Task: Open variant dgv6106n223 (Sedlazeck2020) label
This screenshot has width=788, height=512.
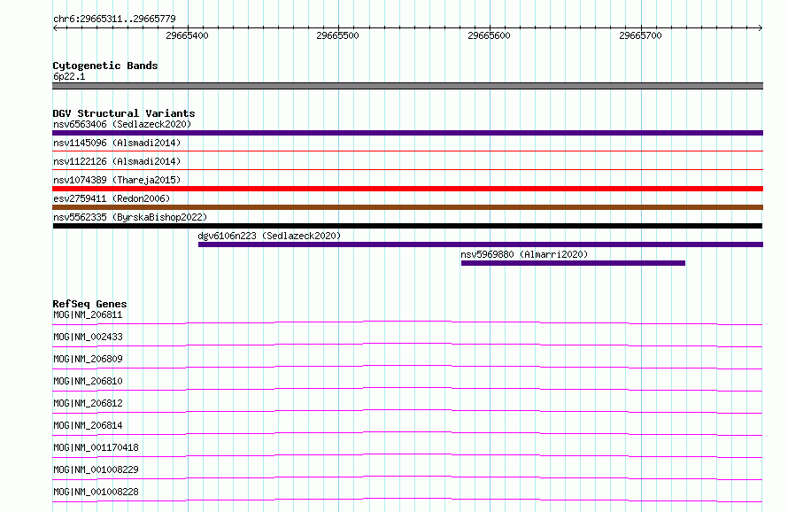Action: [269, 236]
